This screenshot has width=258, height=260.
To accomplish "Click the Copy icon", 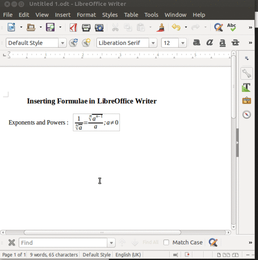I will coord(128,27).
